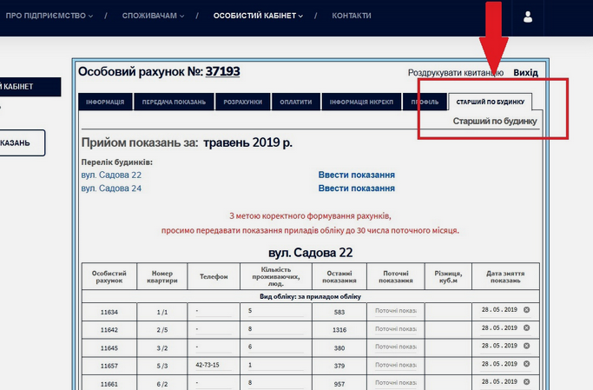The image size is (593, 390).
Task: Go to the 'Оплатити' tab
Action: coord(295,102)
